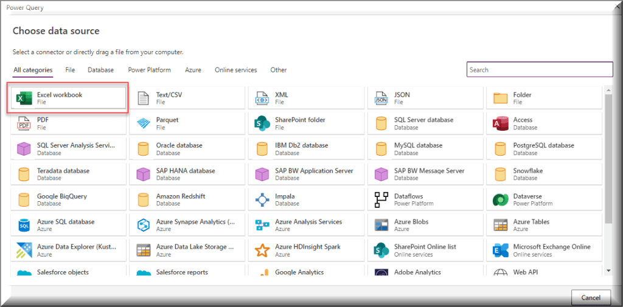This screenshot has height=307, width=623.
Task: Pick the Azure Analysis Services icon
Action: coord(262,225)
